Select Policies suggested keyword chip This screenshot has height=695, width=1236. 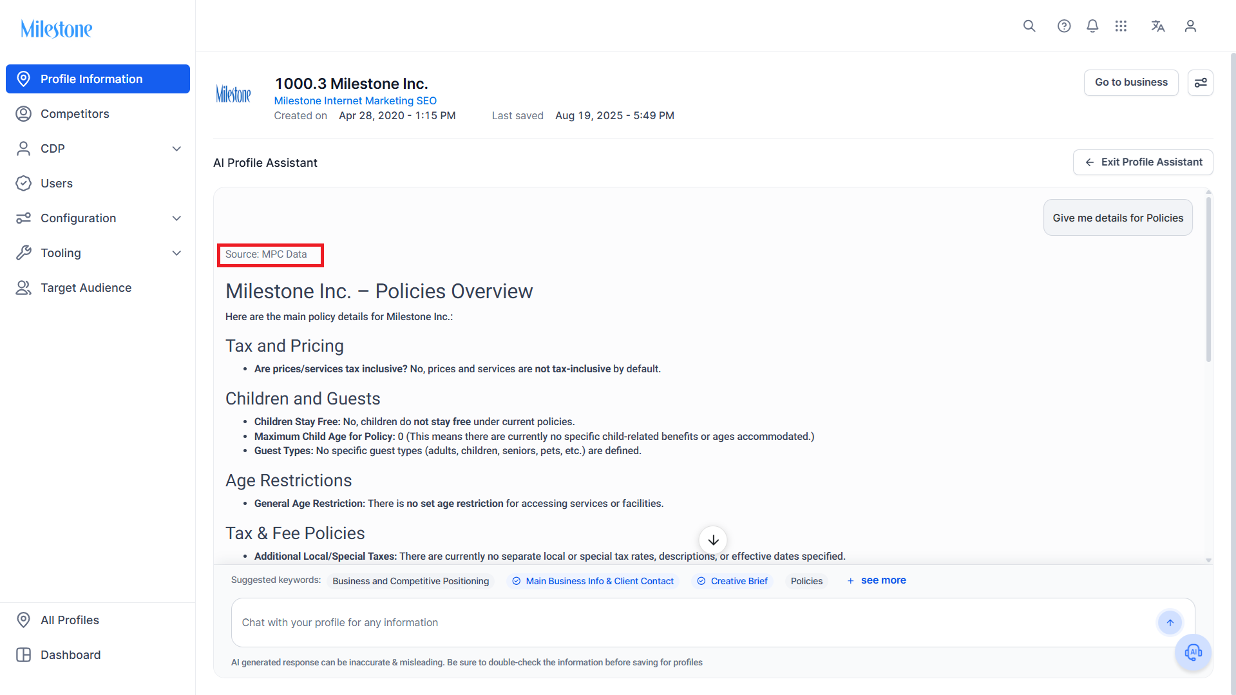point(806,581)
